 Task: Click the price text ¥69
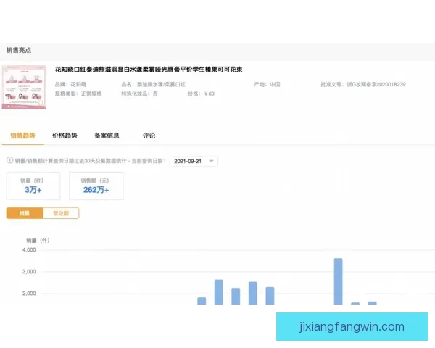[x=210, y=94]
